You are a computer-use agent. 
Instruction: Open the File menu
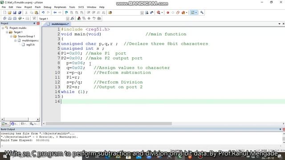[4, 7]
